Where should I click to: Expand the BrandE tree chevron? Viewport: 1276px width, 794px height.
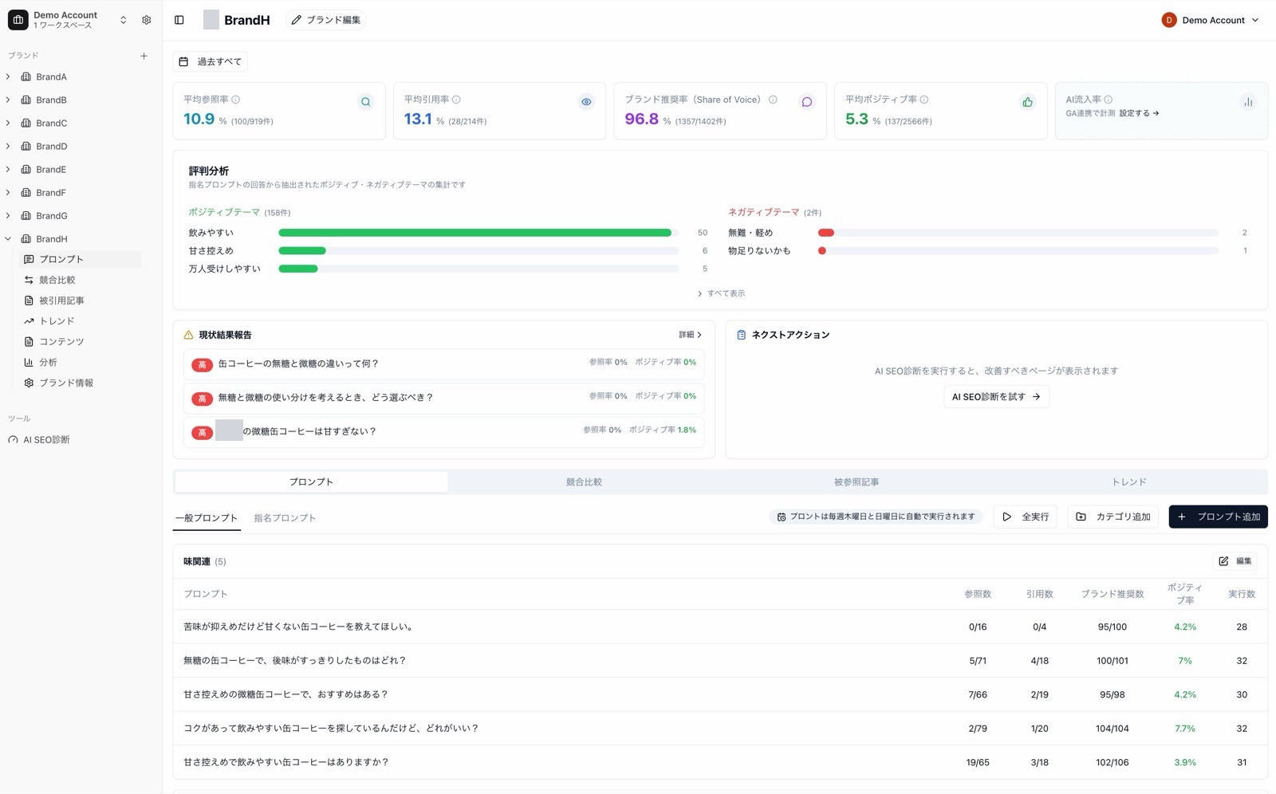coord(8,169)
